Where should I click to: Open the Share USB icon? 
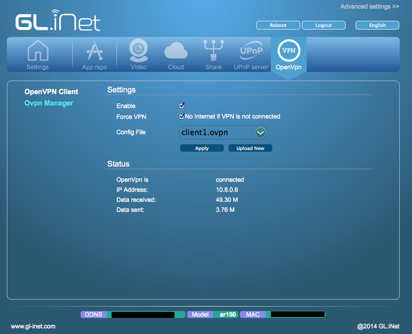213,50
